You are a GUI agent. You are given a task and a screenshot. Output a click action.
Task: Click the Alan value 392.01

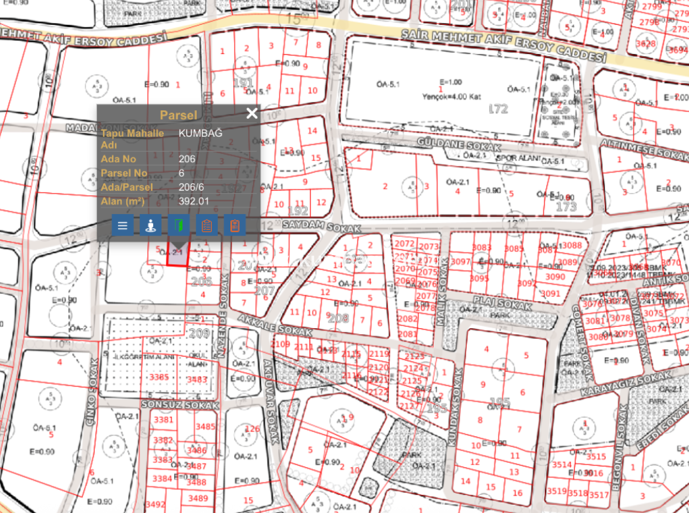(x=194, y=201)
